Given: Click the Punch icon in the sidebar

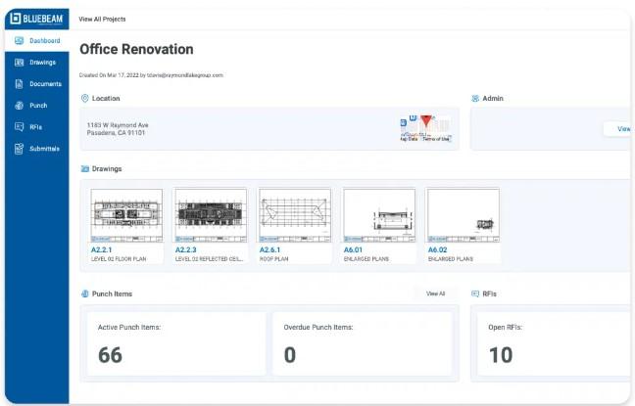Looking at the screenshot, I should [19, 106].
